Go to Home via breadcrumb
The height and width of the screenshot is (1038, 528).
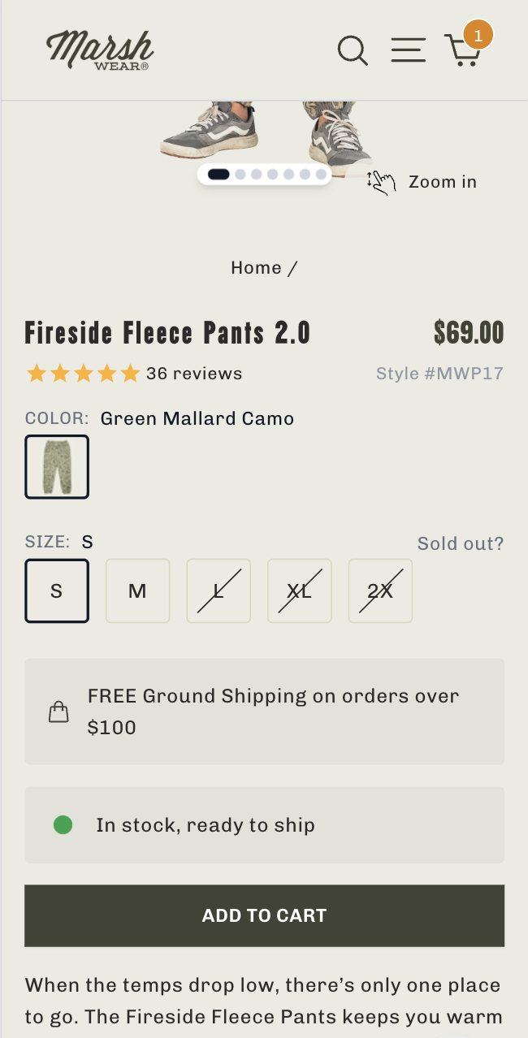click(256, 267)
